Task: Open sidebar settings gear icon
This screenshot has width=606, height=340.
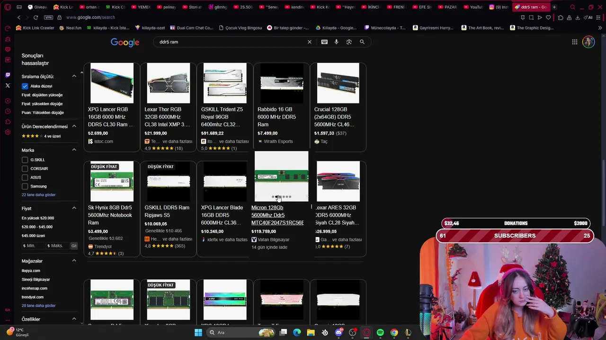Action: pos(8,132)
